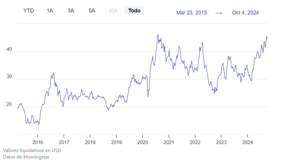Click the 2020 x-axis label
Viewport: 282px width, 160px height.
[x=142, y=143]
